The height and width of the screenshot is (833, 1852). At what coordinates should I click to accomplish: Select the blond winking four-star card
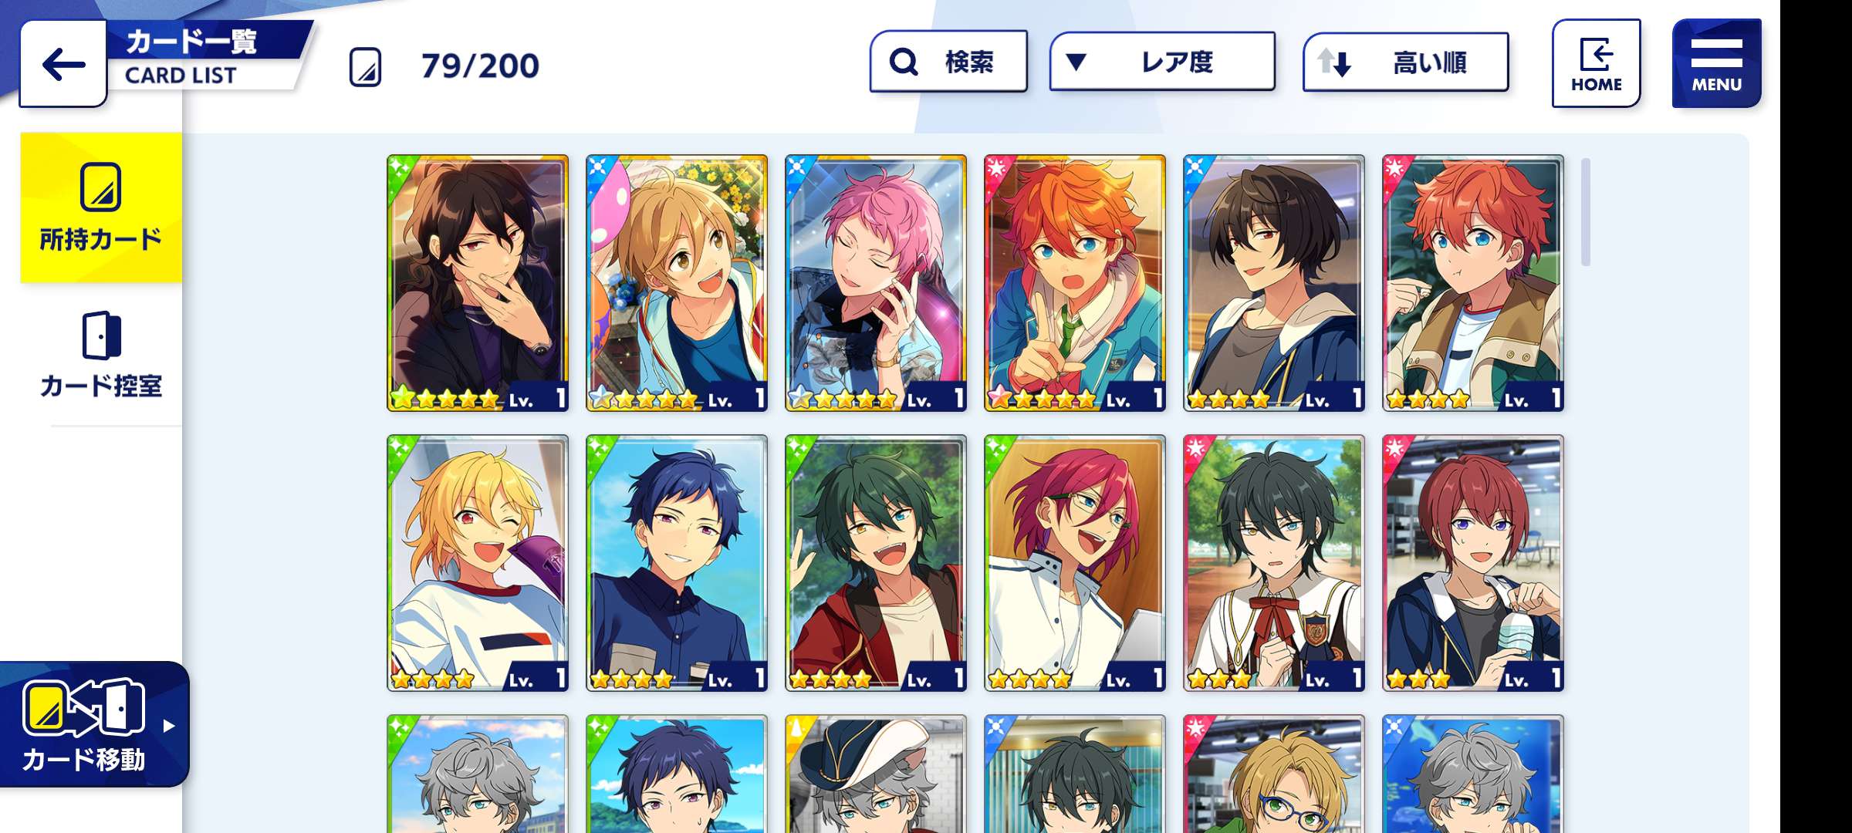pyautogui.click(x=478, y=563)
